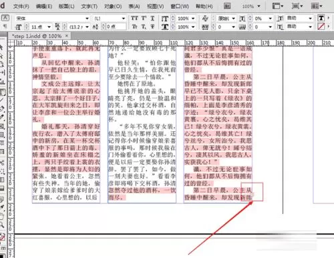Select the Gradient Swatch tool

2,180
